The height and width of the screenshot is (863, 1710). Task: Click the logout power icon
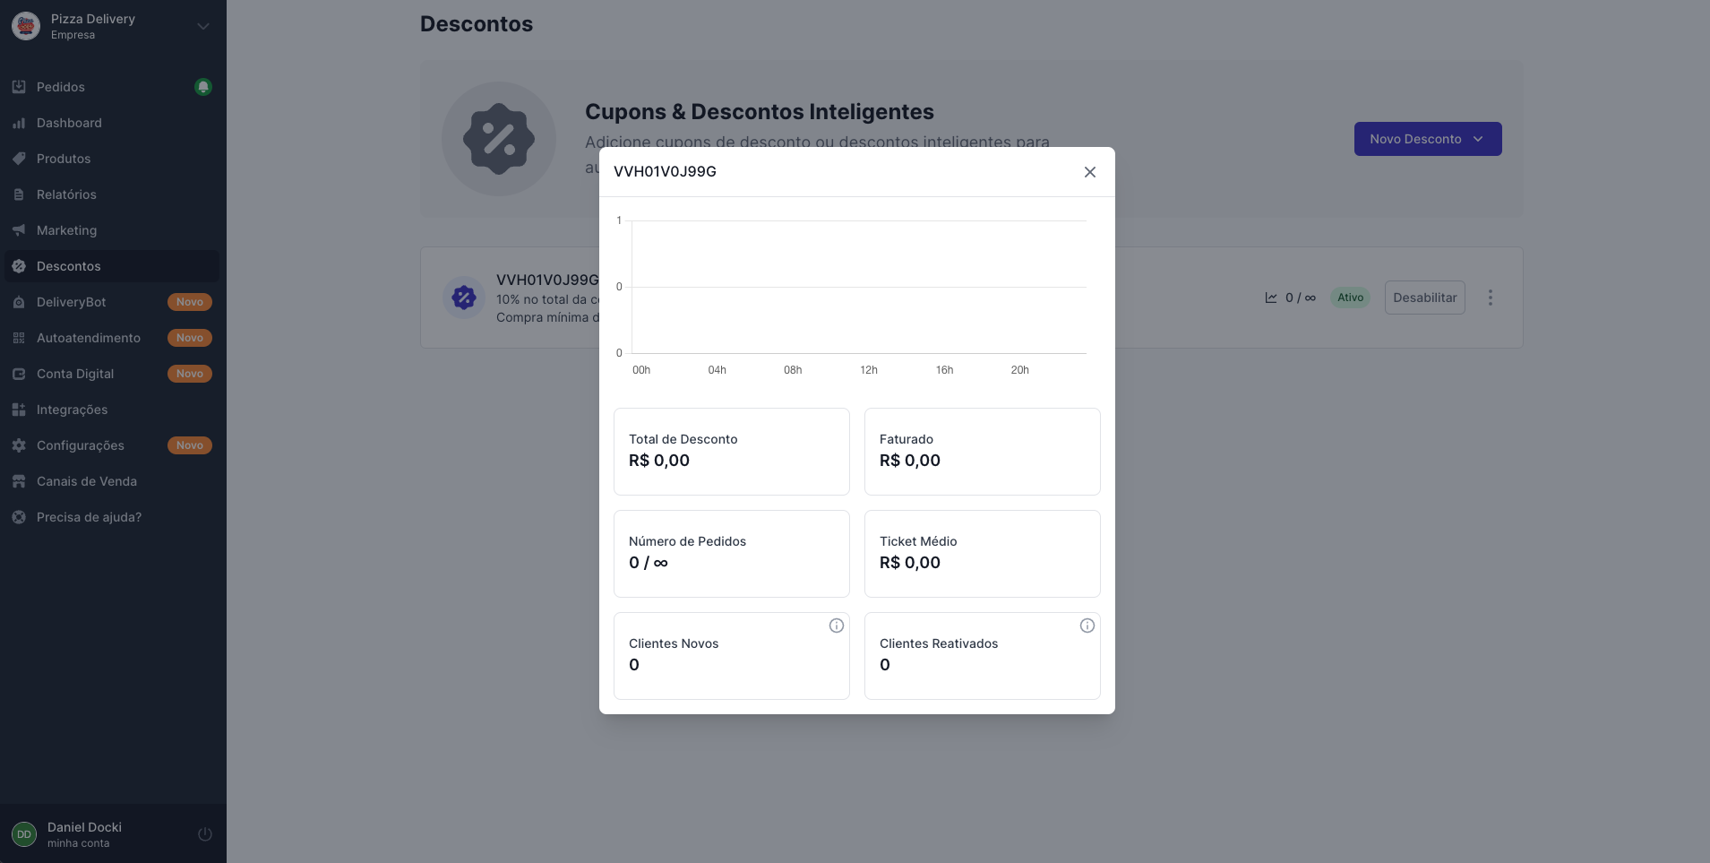point(205,834)
